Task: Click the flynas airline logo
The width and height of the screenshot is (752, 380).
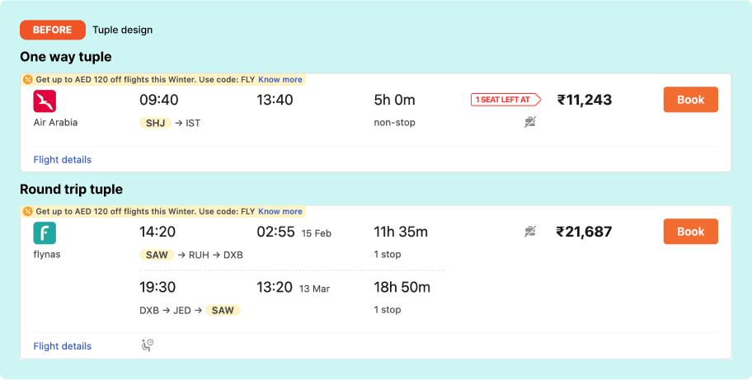Action: pyautogui.click(x=45, y=233)
